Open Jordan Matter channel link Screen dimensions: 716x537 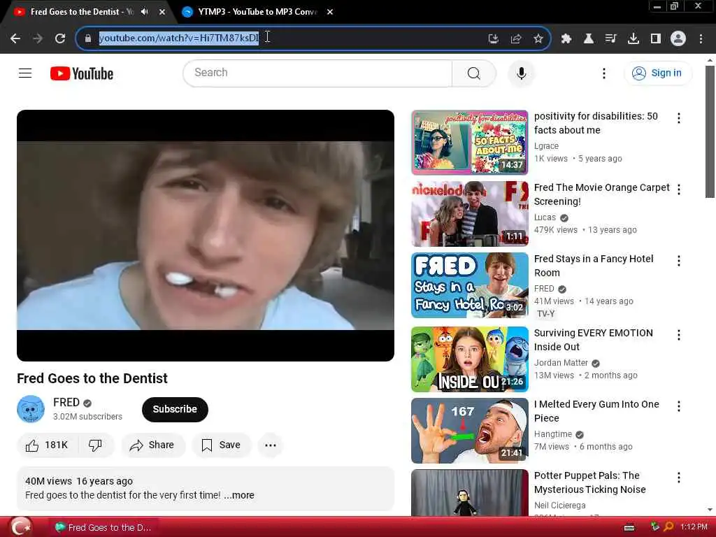tap(561, 363)
